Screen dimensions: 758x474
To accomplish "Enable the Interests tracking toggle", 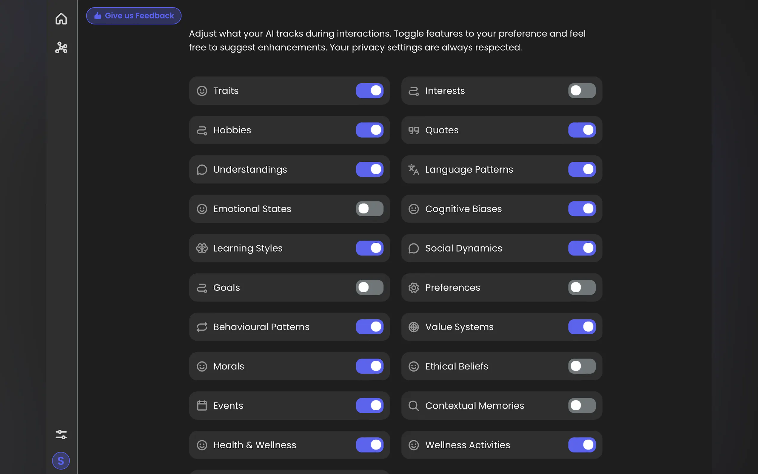I will (x=582, y=91).
